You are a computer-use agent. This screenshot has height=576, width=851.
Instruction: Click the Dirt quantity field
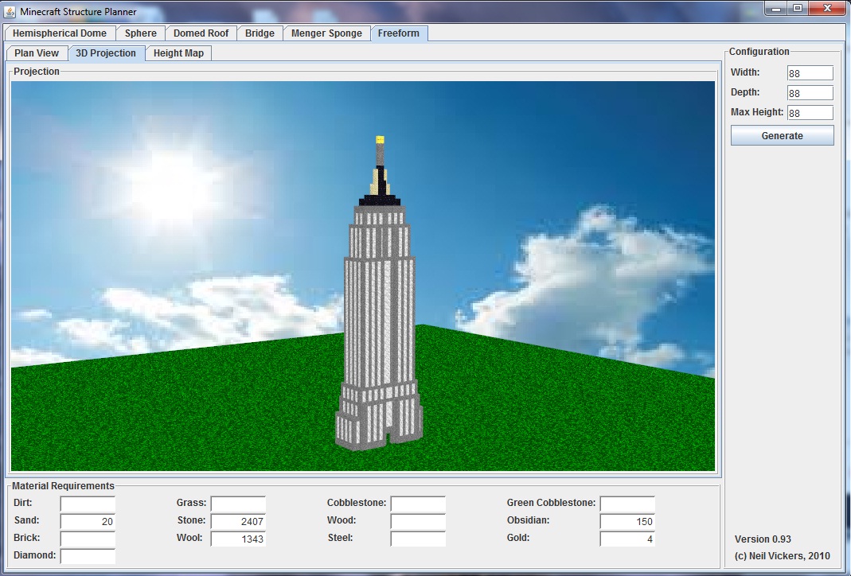(88, 504)
